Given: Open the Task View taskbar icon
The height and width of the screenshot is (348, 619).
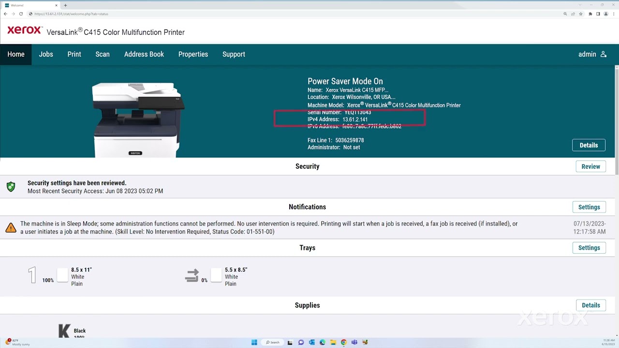Looking at the screenshot, I should coord(290,342).
